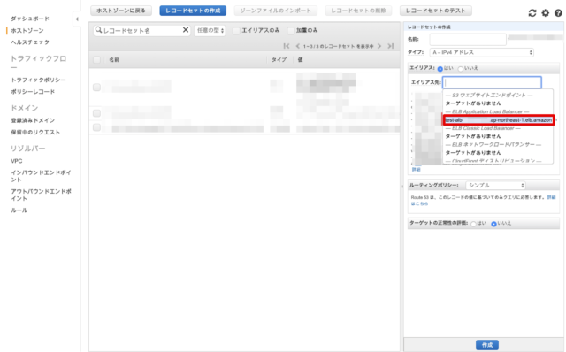Toggle the 加重のみ checkbox
Viewport: 566px width, 352px height.
(291, 31)
